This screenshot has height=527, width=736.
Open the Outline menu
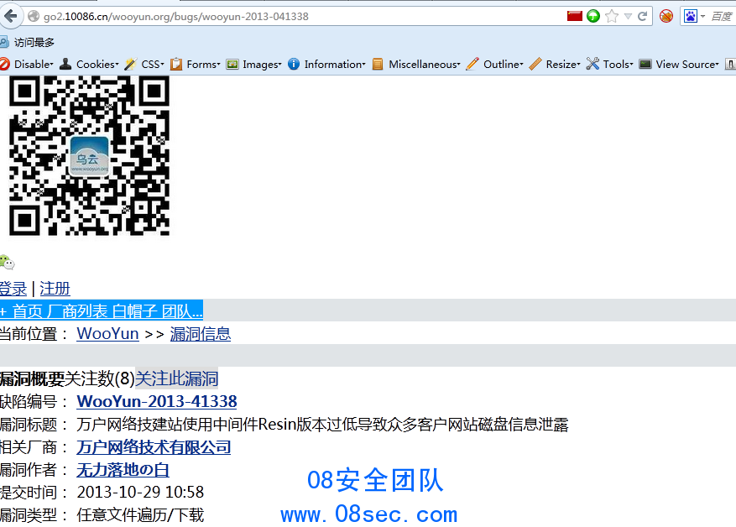495,64
